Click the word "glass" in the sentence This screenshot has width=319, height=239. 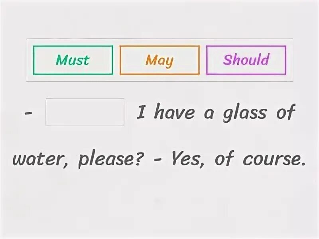click(x=245, y=113)
